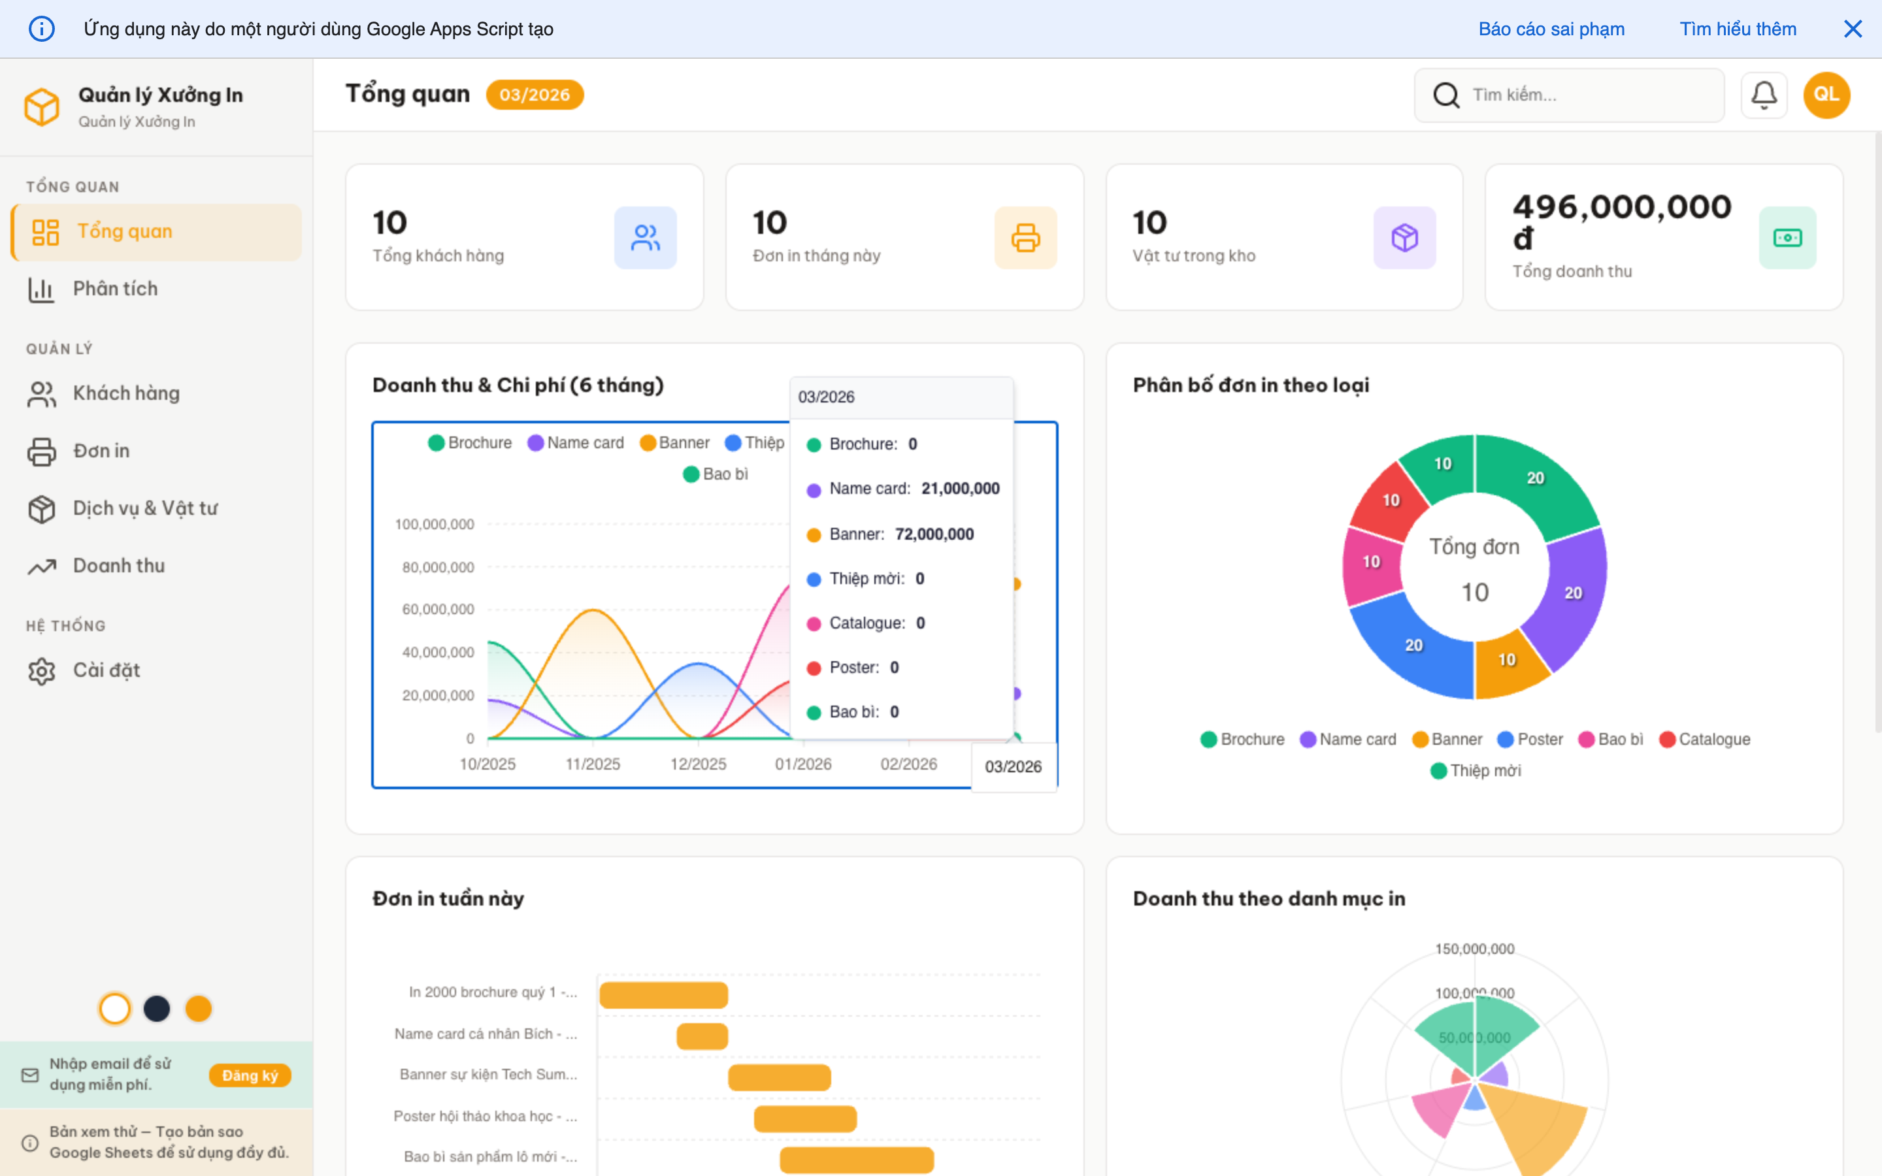Open the QL user avatar
The height and width of the screenshot is (1176, 1882).
[x=1826, y=95]
